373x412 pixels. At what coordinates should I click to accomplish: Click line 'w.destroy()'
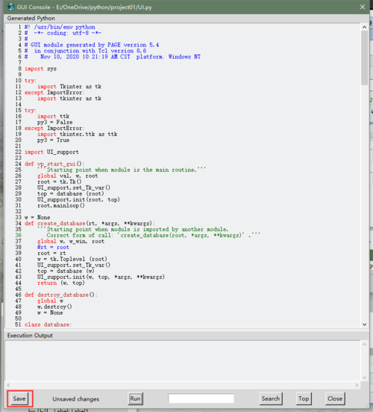click(x=54, y=307)
